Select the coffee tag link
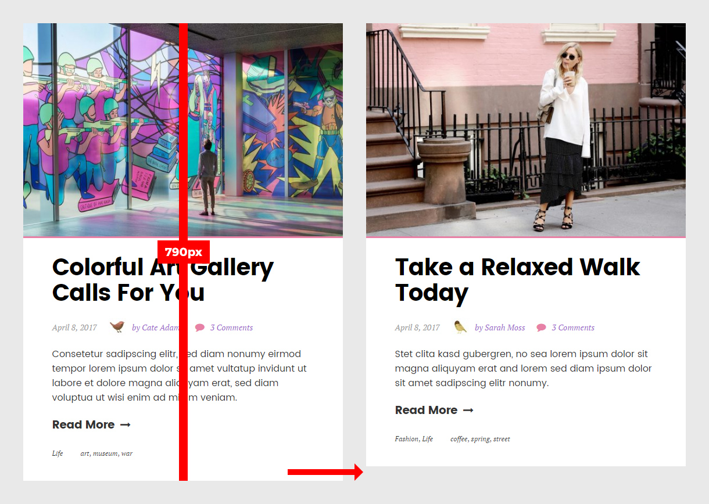 pyautogui.click(x=459, y=439)
